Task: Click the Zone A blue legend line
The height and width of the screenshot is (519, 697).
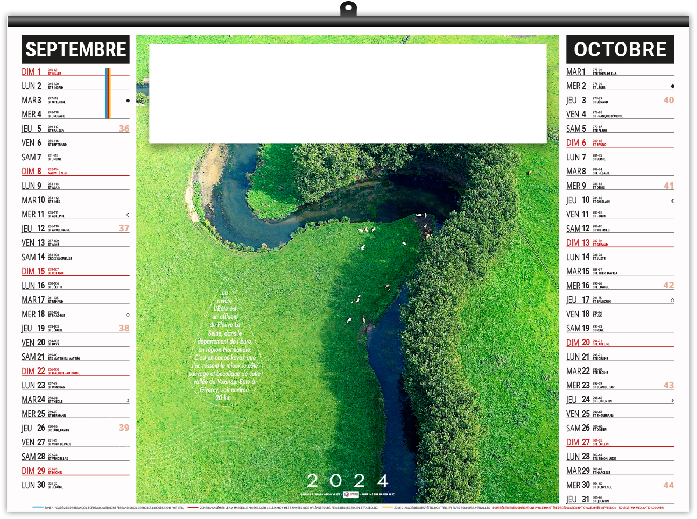Action: 38,507
